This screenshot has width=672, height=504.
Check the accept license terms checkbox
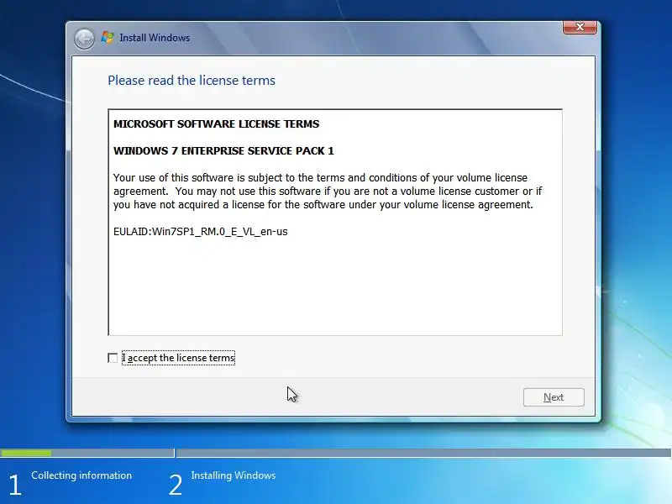point(113,358)
